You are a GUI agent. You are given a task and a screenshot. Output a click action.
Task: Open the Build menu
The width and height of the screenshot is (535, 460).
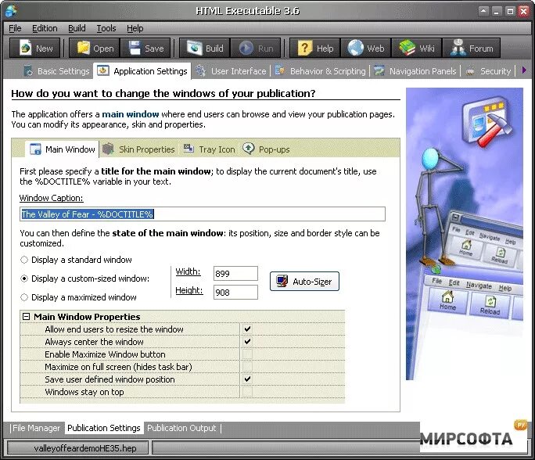(x=77, y=28)
